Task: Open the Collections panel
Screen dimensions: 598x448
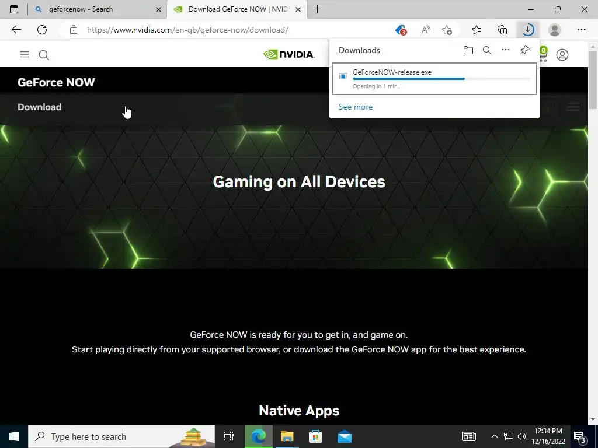Action: (502, 30)
